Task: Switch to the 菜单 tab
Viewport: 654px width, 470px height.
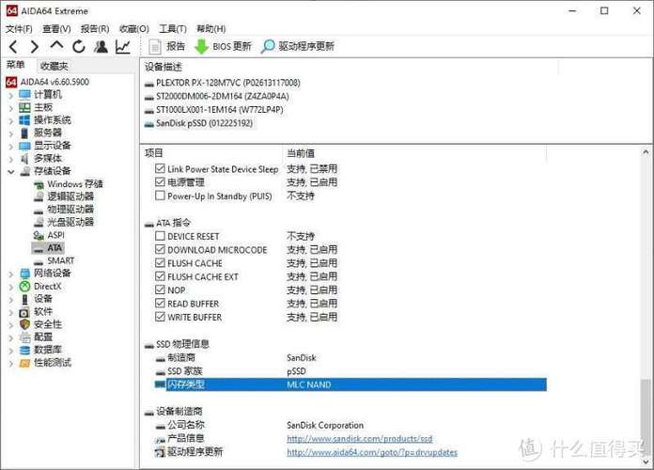Action: click(x=16, y=65)
